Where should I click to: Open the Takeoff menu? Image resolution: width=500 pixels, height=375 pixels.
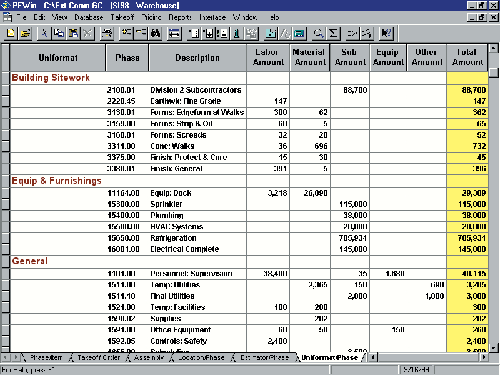click(122, 17)
